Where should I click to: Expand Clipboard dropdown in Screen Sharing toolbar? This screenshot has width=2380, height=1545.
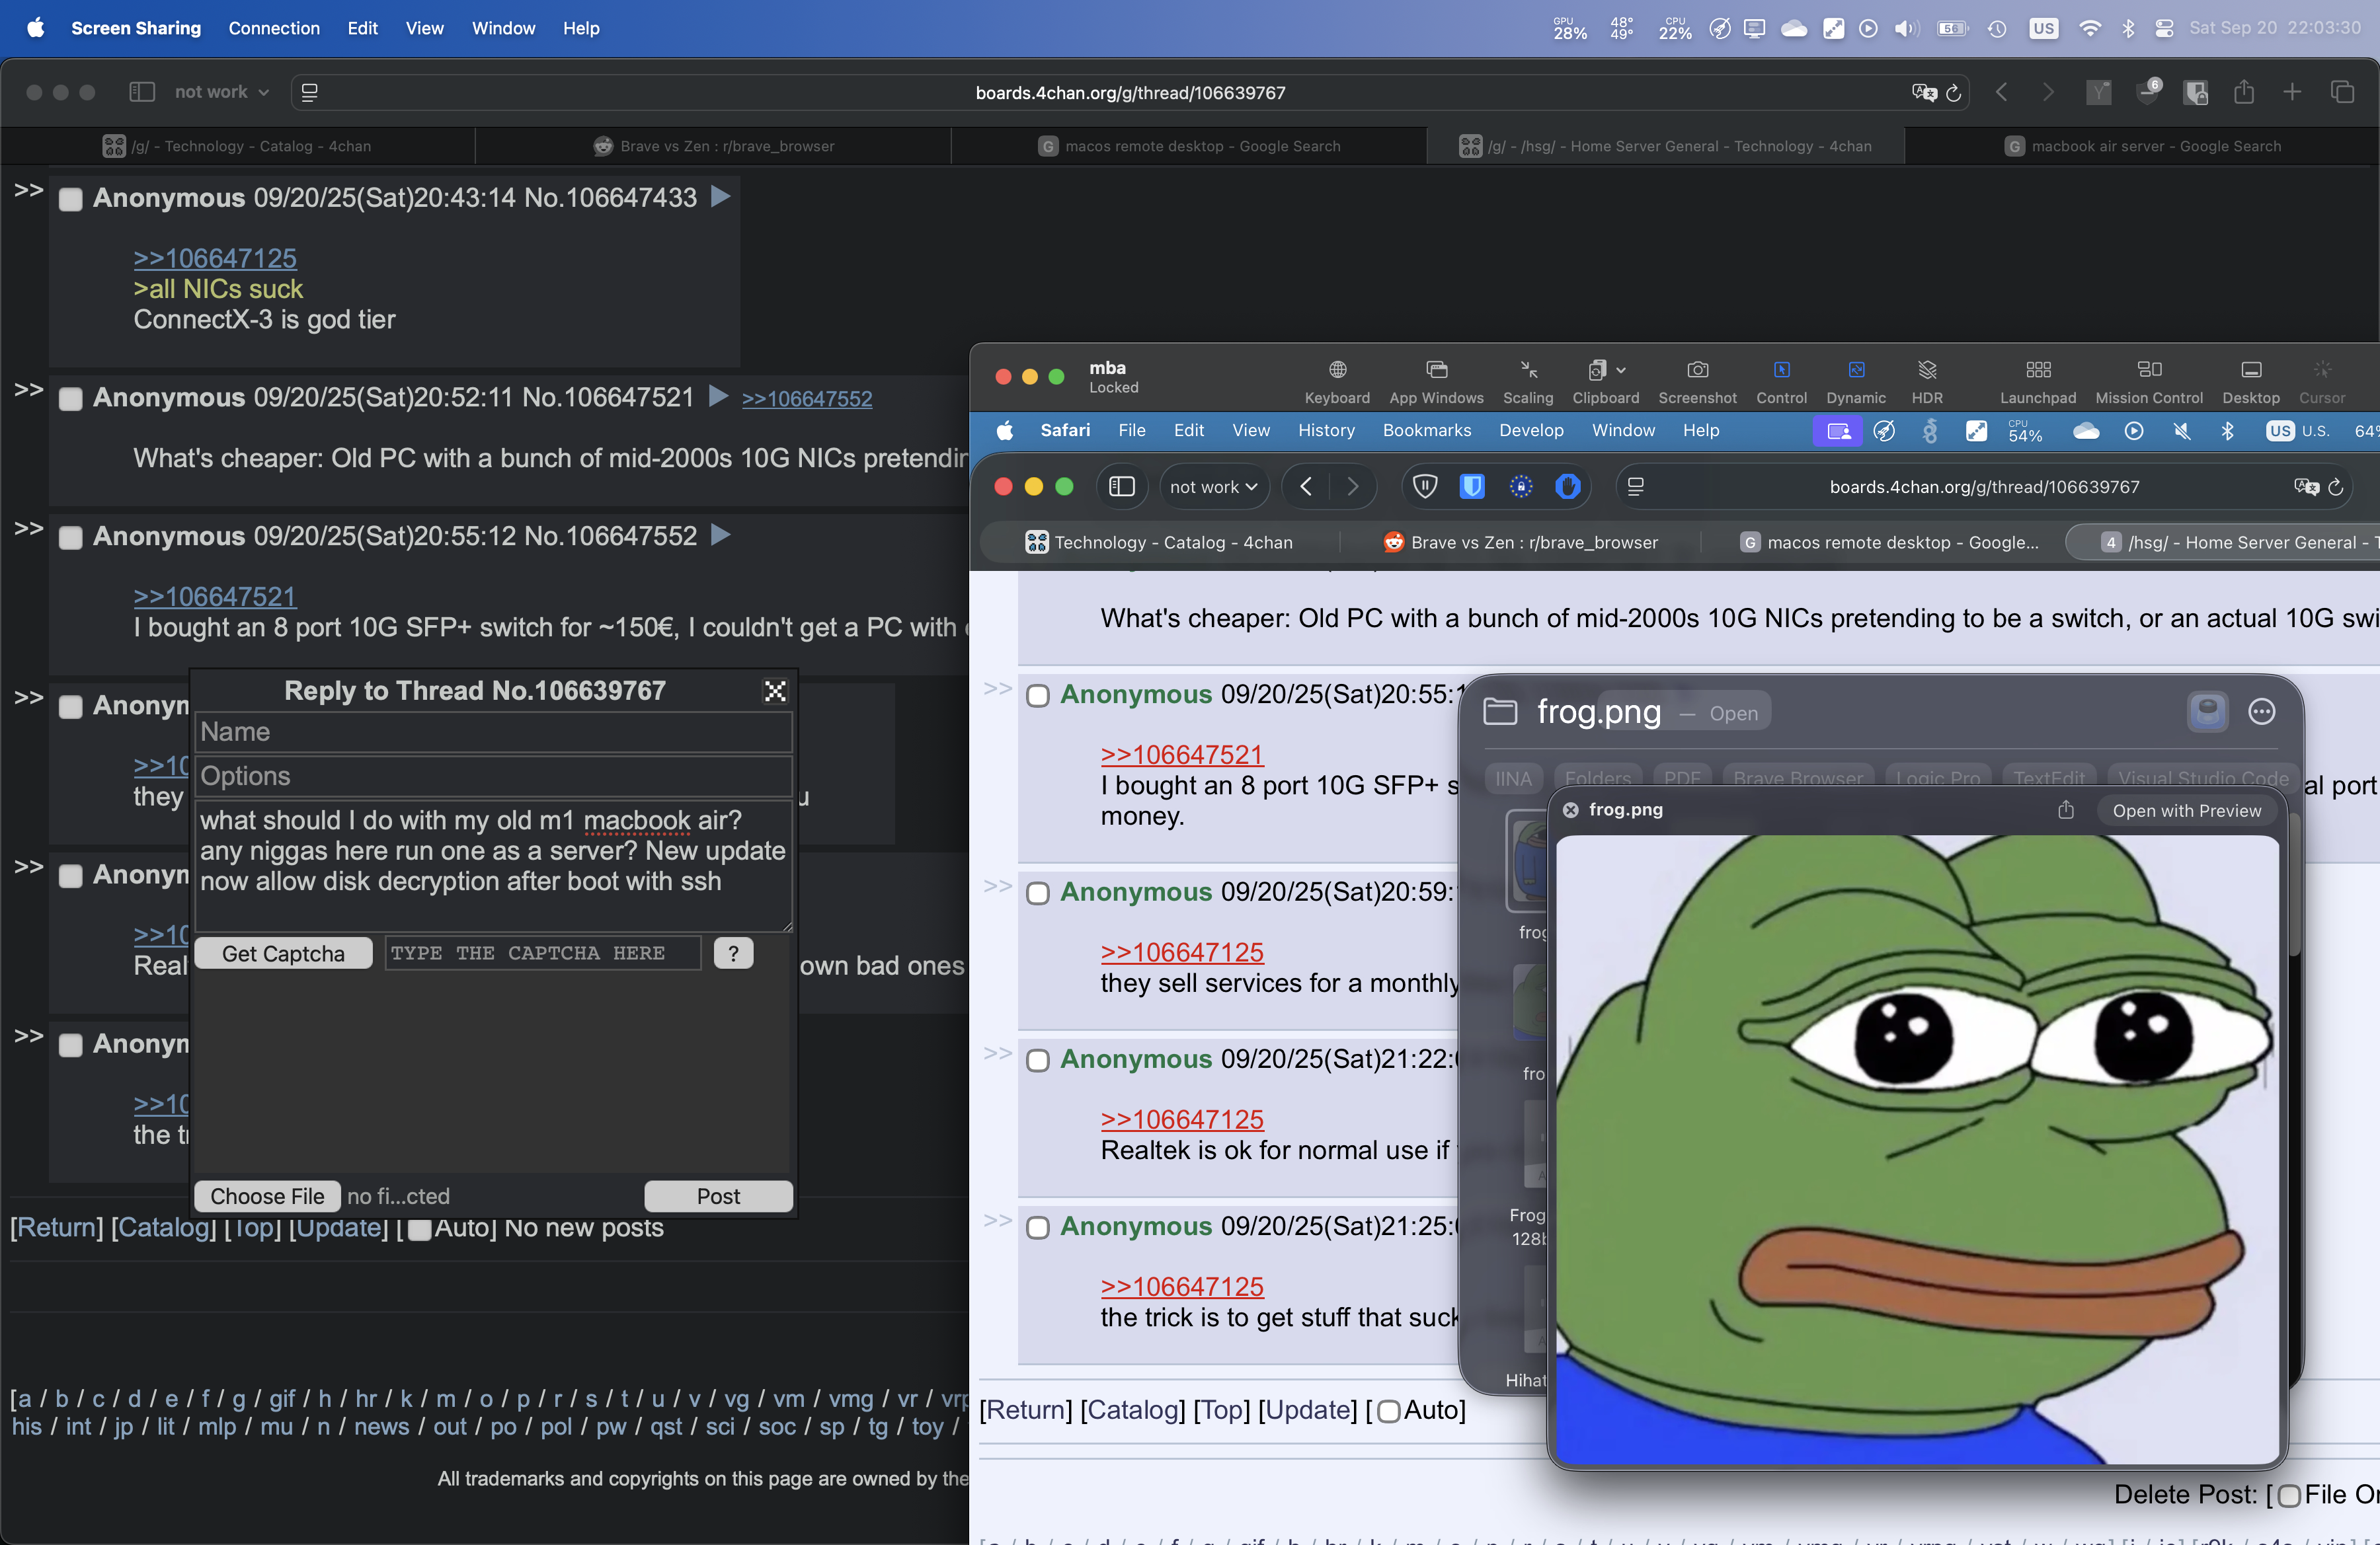click(1621, 370)
